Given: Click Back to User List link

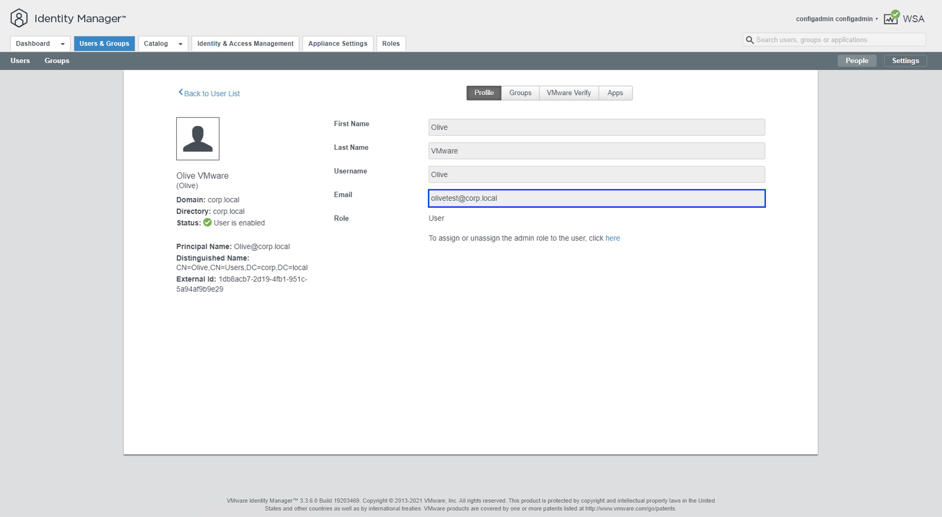Looking at the screenshot, I should pos(212,94).
